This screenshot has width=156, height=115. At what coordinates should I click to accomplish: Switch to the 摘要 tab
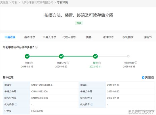89,37
